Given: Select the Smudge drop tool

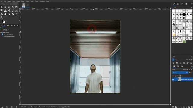Looking at the screenshot, I should (x=5, y=14).
